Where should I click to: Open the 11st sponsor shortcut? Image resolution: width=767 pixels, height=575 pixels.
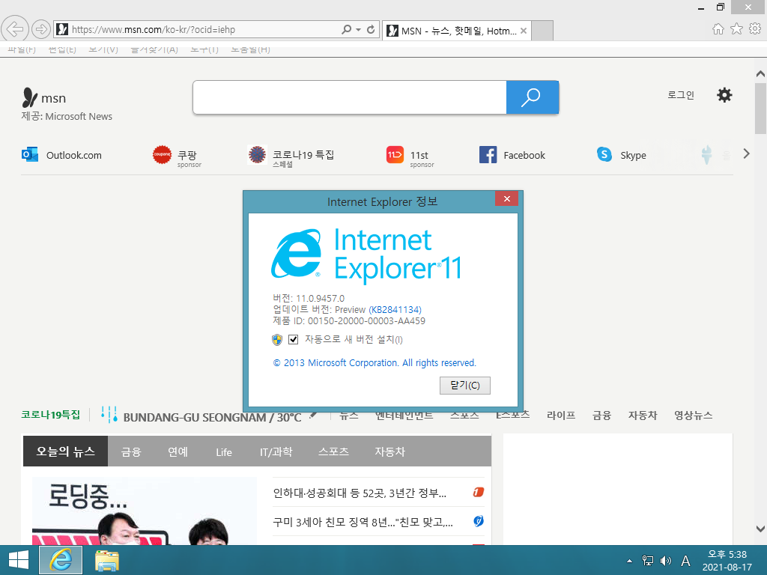pyautogui.click(x=410, y=156)
